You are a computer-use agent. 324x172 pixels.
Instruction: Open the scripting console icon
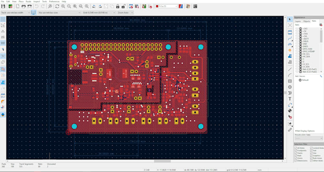coord(195,6)
